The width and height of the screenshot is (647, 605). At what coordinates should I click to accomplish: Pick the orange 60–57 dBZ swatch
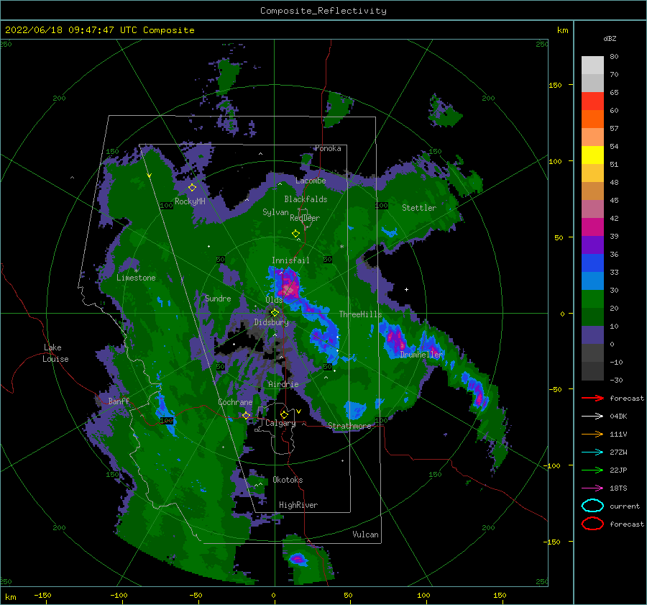point(592,119)
